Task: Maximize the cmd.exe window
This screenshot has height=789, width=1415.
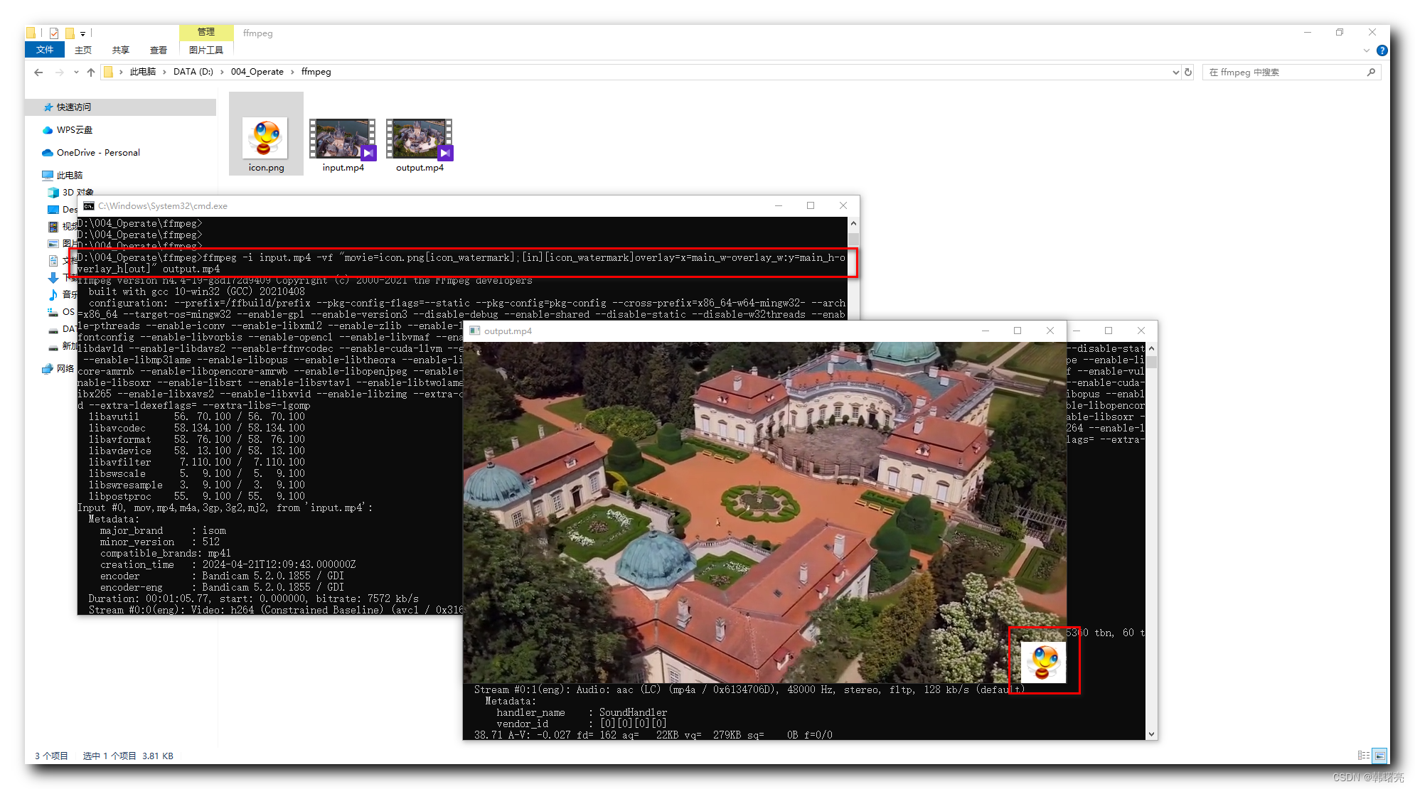Action: [811, 206]
